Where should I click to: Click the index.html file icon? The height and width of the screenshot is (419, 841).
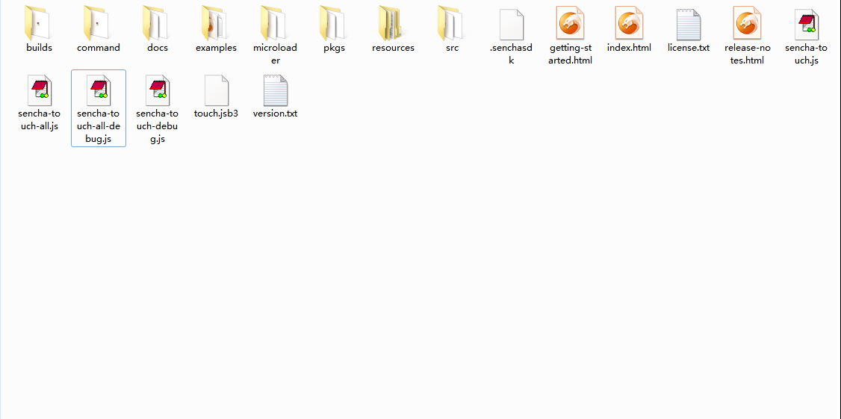(x=629, y=24)
